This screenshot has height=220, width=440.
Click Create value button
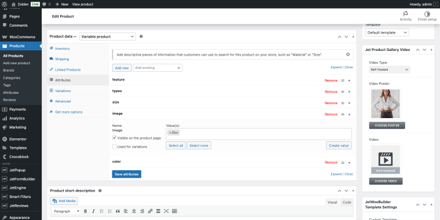click(339, 145)
